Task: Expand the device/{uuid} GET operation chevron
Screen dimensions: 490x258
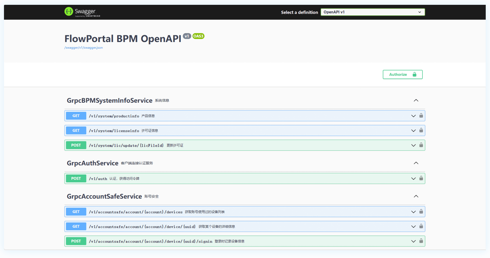Action: (413, 227)
